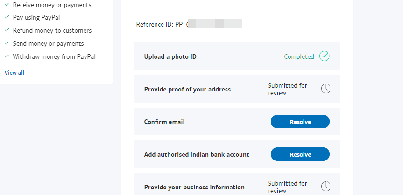Click the green Completed checkmark icon
Screen dimensions: 403x195
click(x=325, y=56)
